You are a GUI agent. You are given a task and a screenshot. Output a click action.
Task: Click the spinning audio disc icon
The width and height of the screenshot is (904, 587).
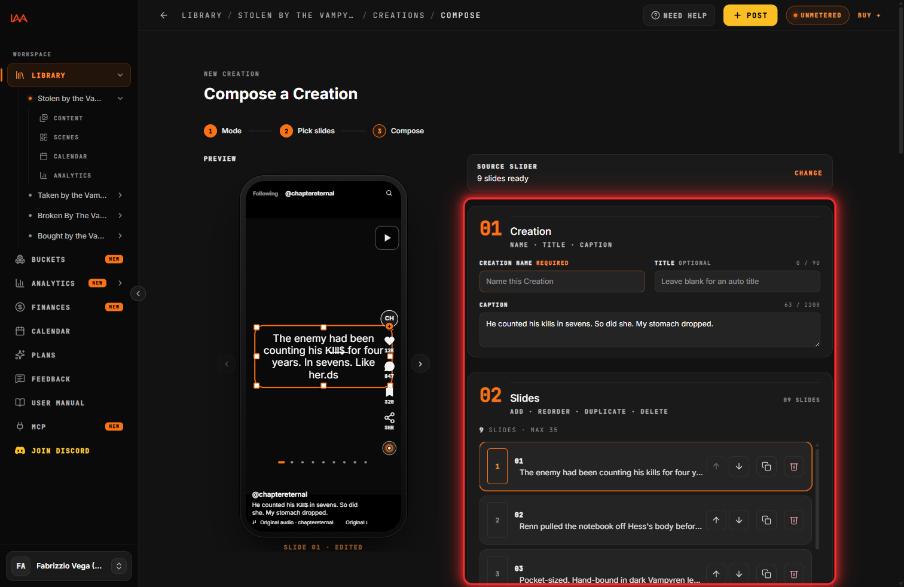(389, 448)
